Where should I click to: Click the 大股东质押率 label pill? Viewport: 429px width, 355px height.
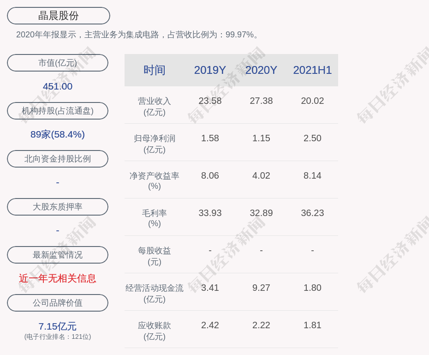point(58,207)
